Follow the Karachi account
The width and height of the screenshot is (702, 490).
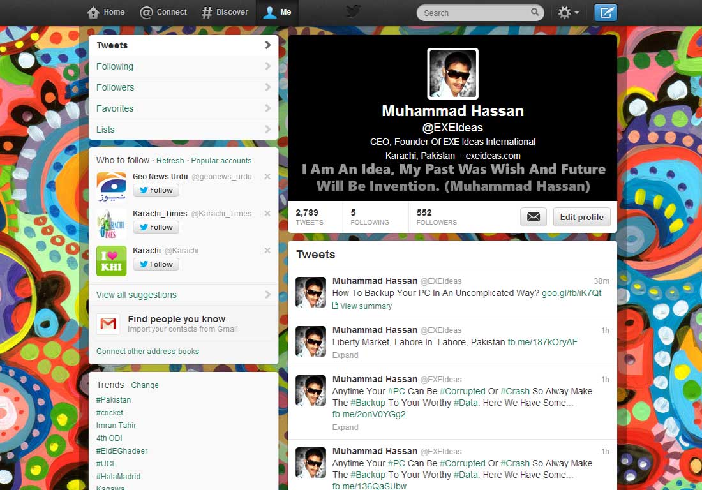[x=156, y=265]
